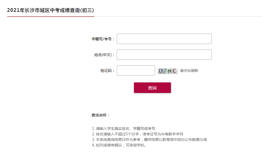Click the D7nC captcha image
The width and height of the screenshot is (262, 158).
coord(167,71)
